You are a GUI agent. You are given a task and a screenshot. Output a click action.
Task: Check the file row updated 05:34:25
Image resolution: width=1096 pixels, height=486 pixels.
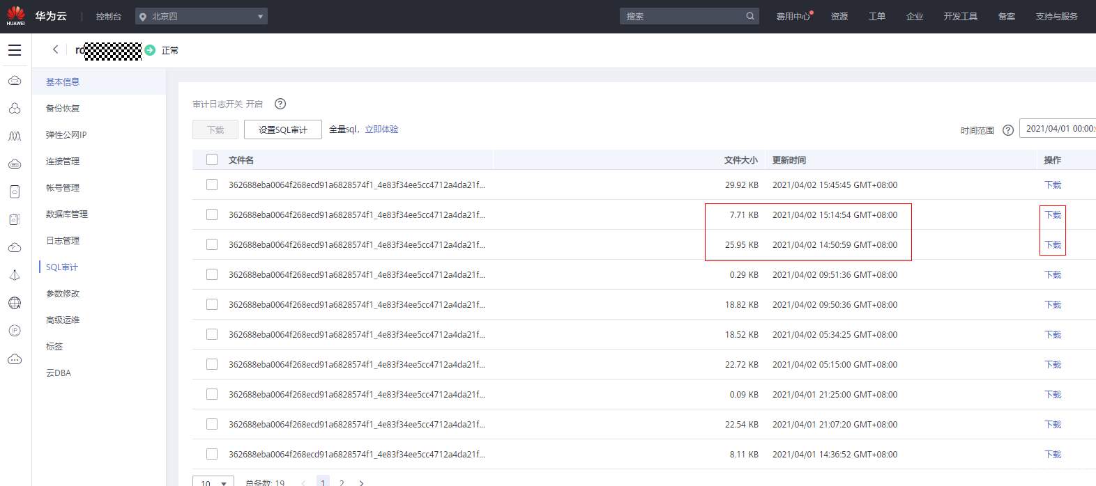point(212,334)
